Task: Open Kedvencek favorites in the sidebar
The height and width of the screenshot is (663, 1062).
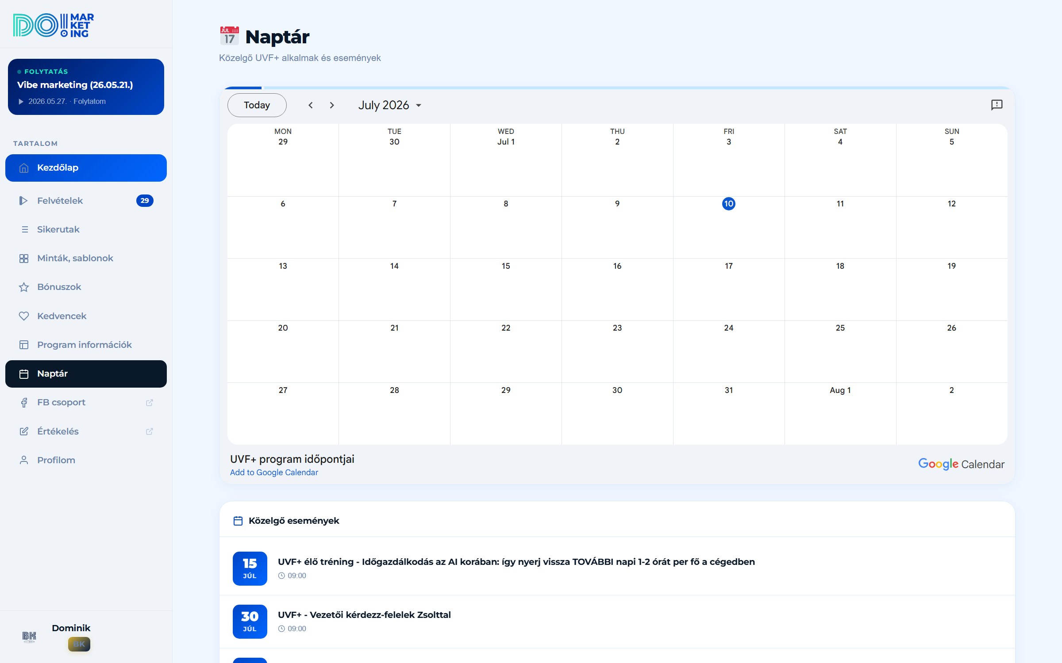Action: click(86, 316)
